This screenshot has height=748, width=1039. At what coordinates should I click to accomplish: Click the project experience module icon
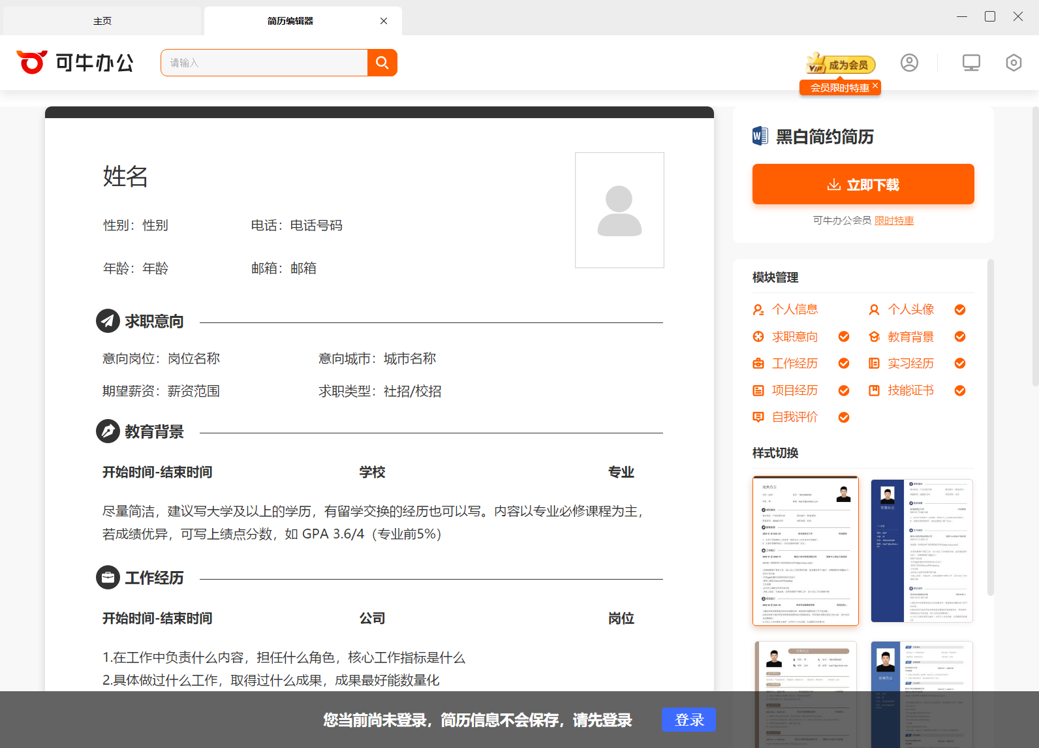coord(758,390)
